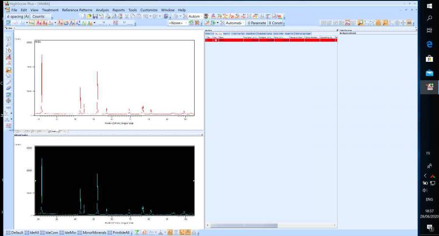Toggle the checkbox in the red list row
Viewport: 439px width, 236px height.
coord(216,40)
